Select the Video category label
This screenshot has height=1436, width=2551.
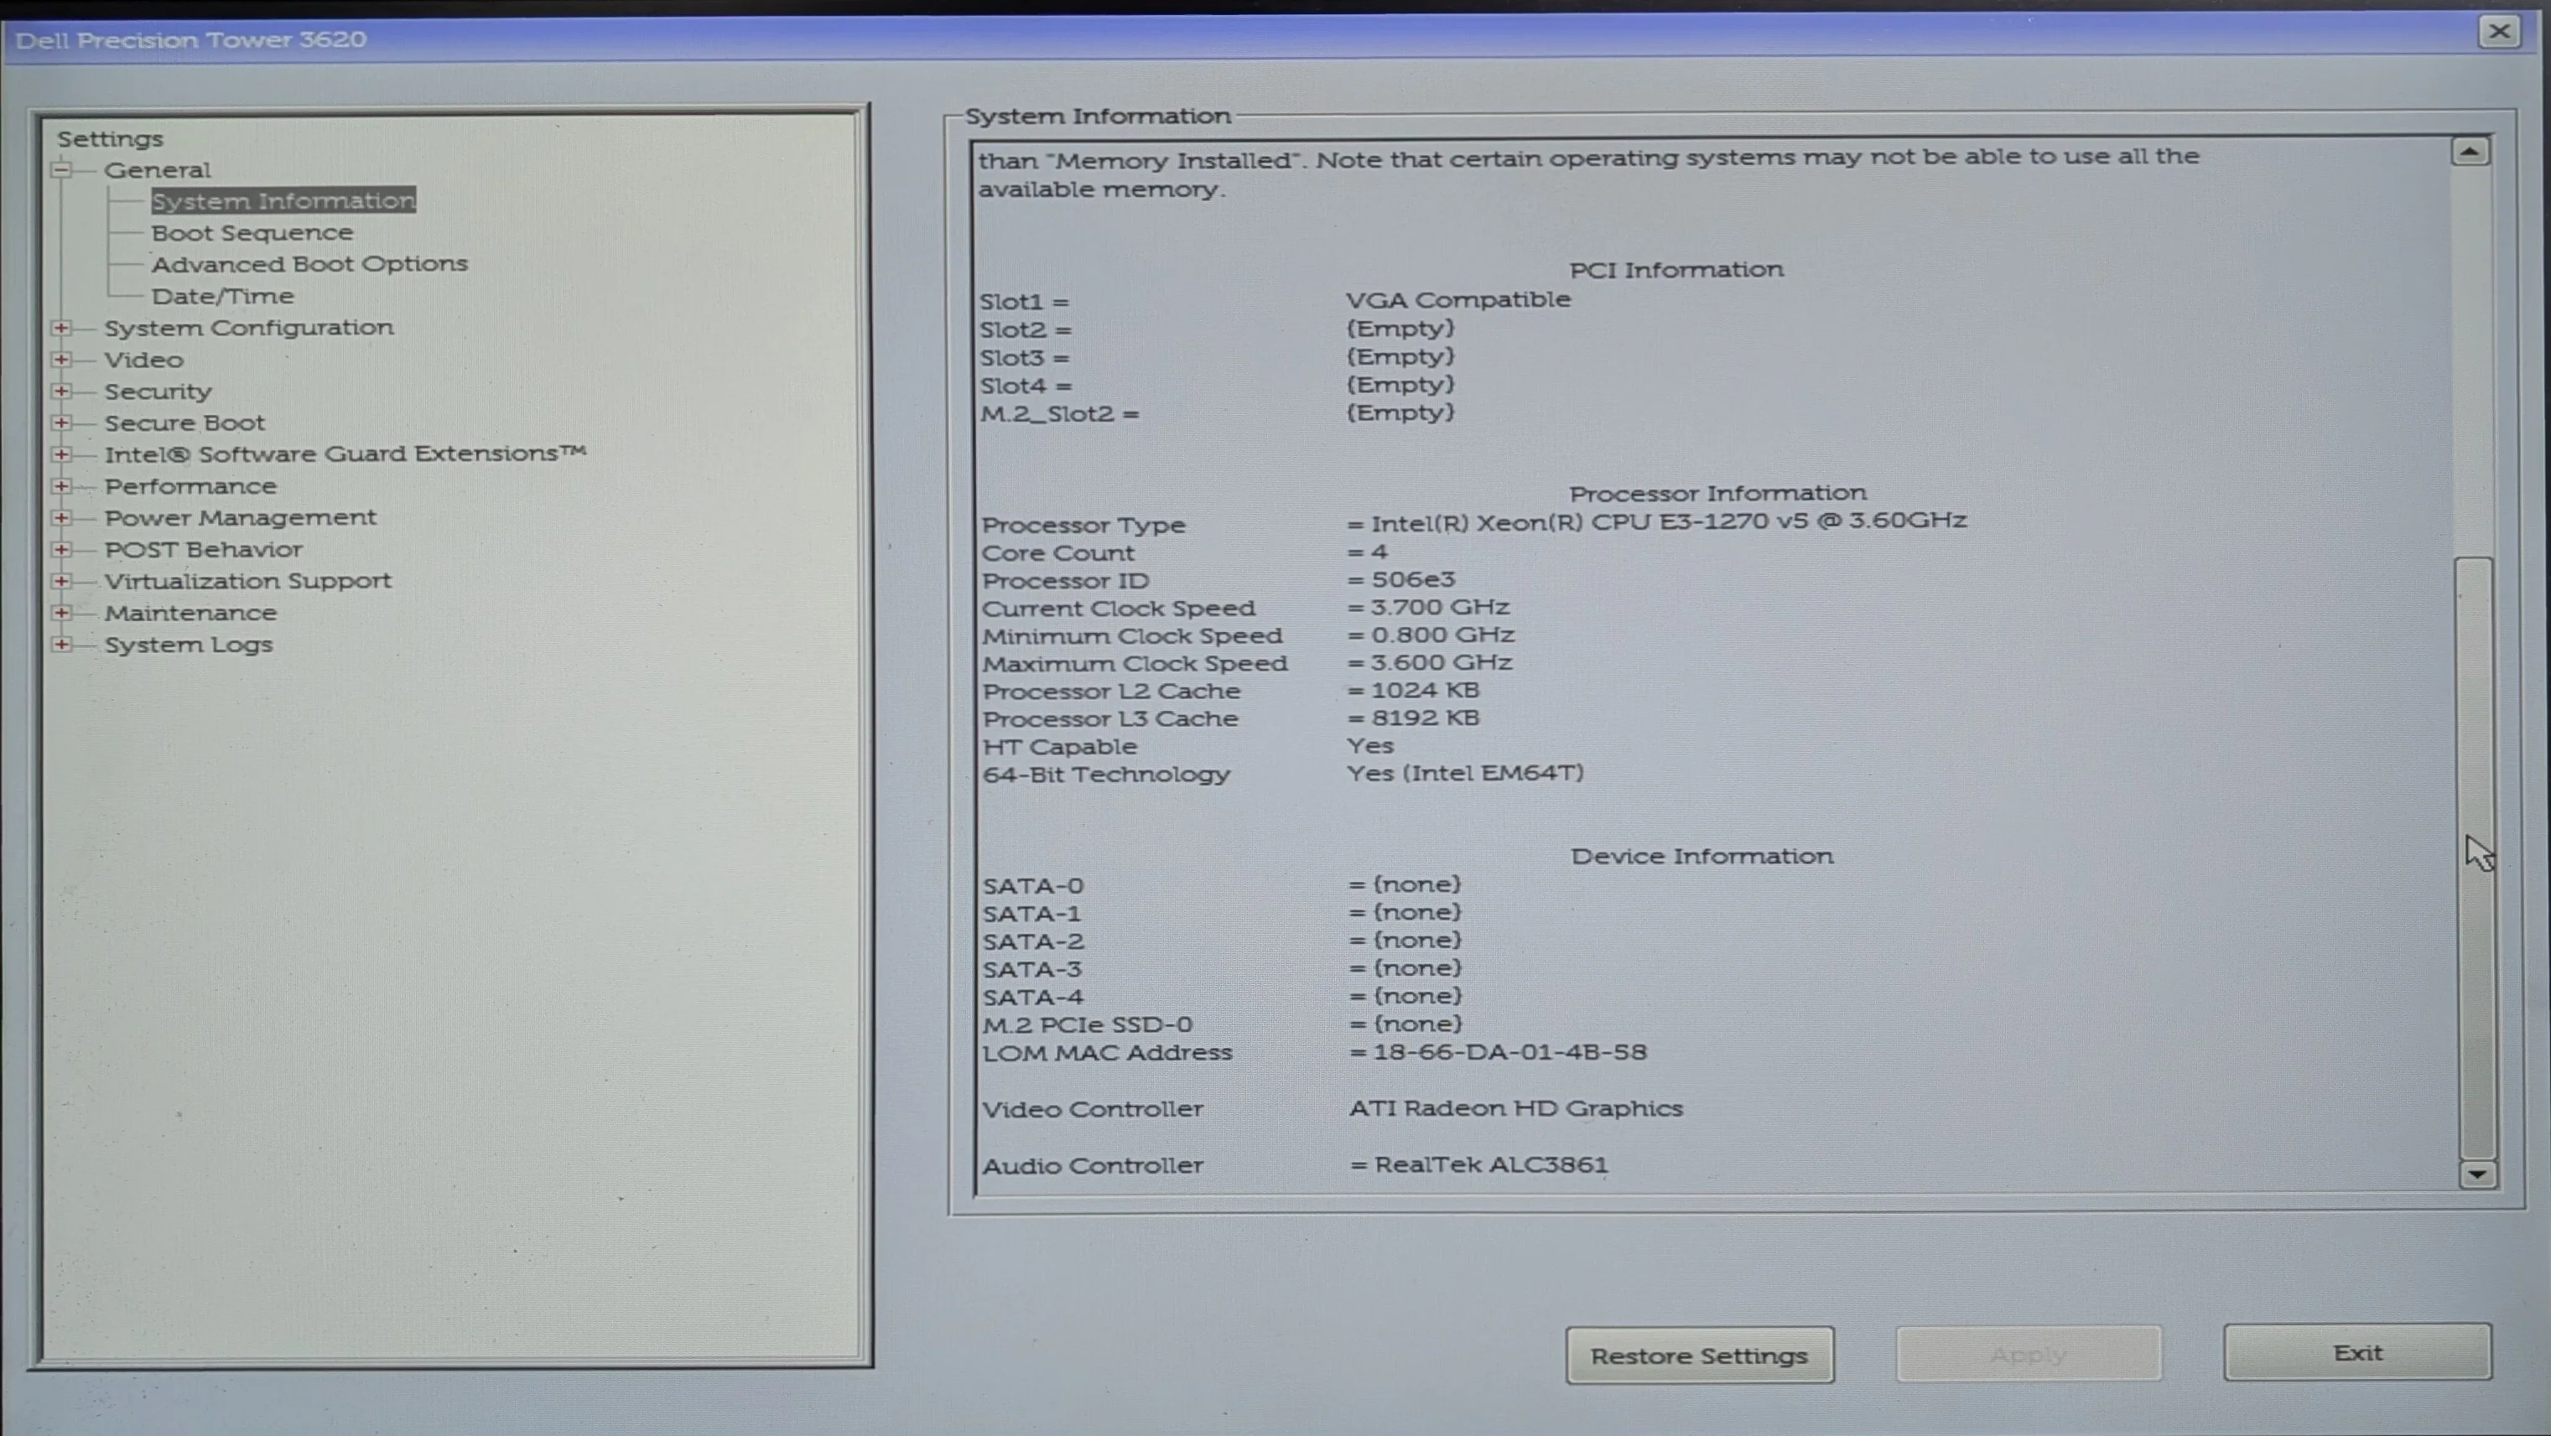tap(143, 360)
